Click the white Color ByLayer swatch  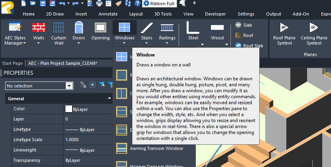[x=68, y=109]
